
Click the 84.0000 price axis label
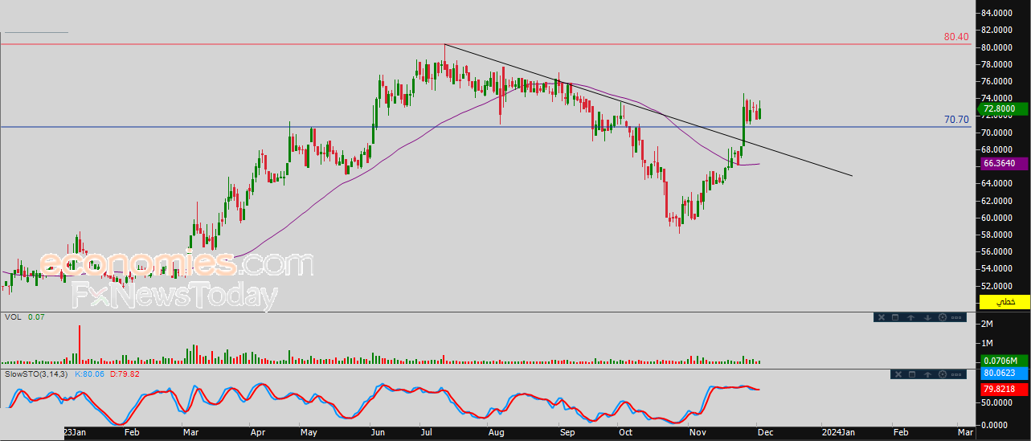[x=996, y=13]
